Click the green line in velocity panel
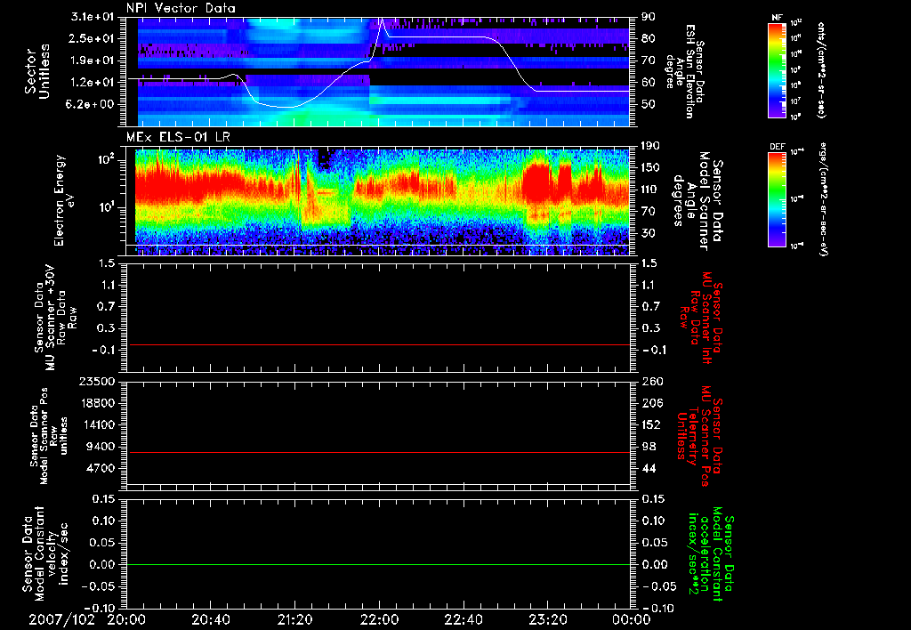911x630 pixels. (378, 564)
